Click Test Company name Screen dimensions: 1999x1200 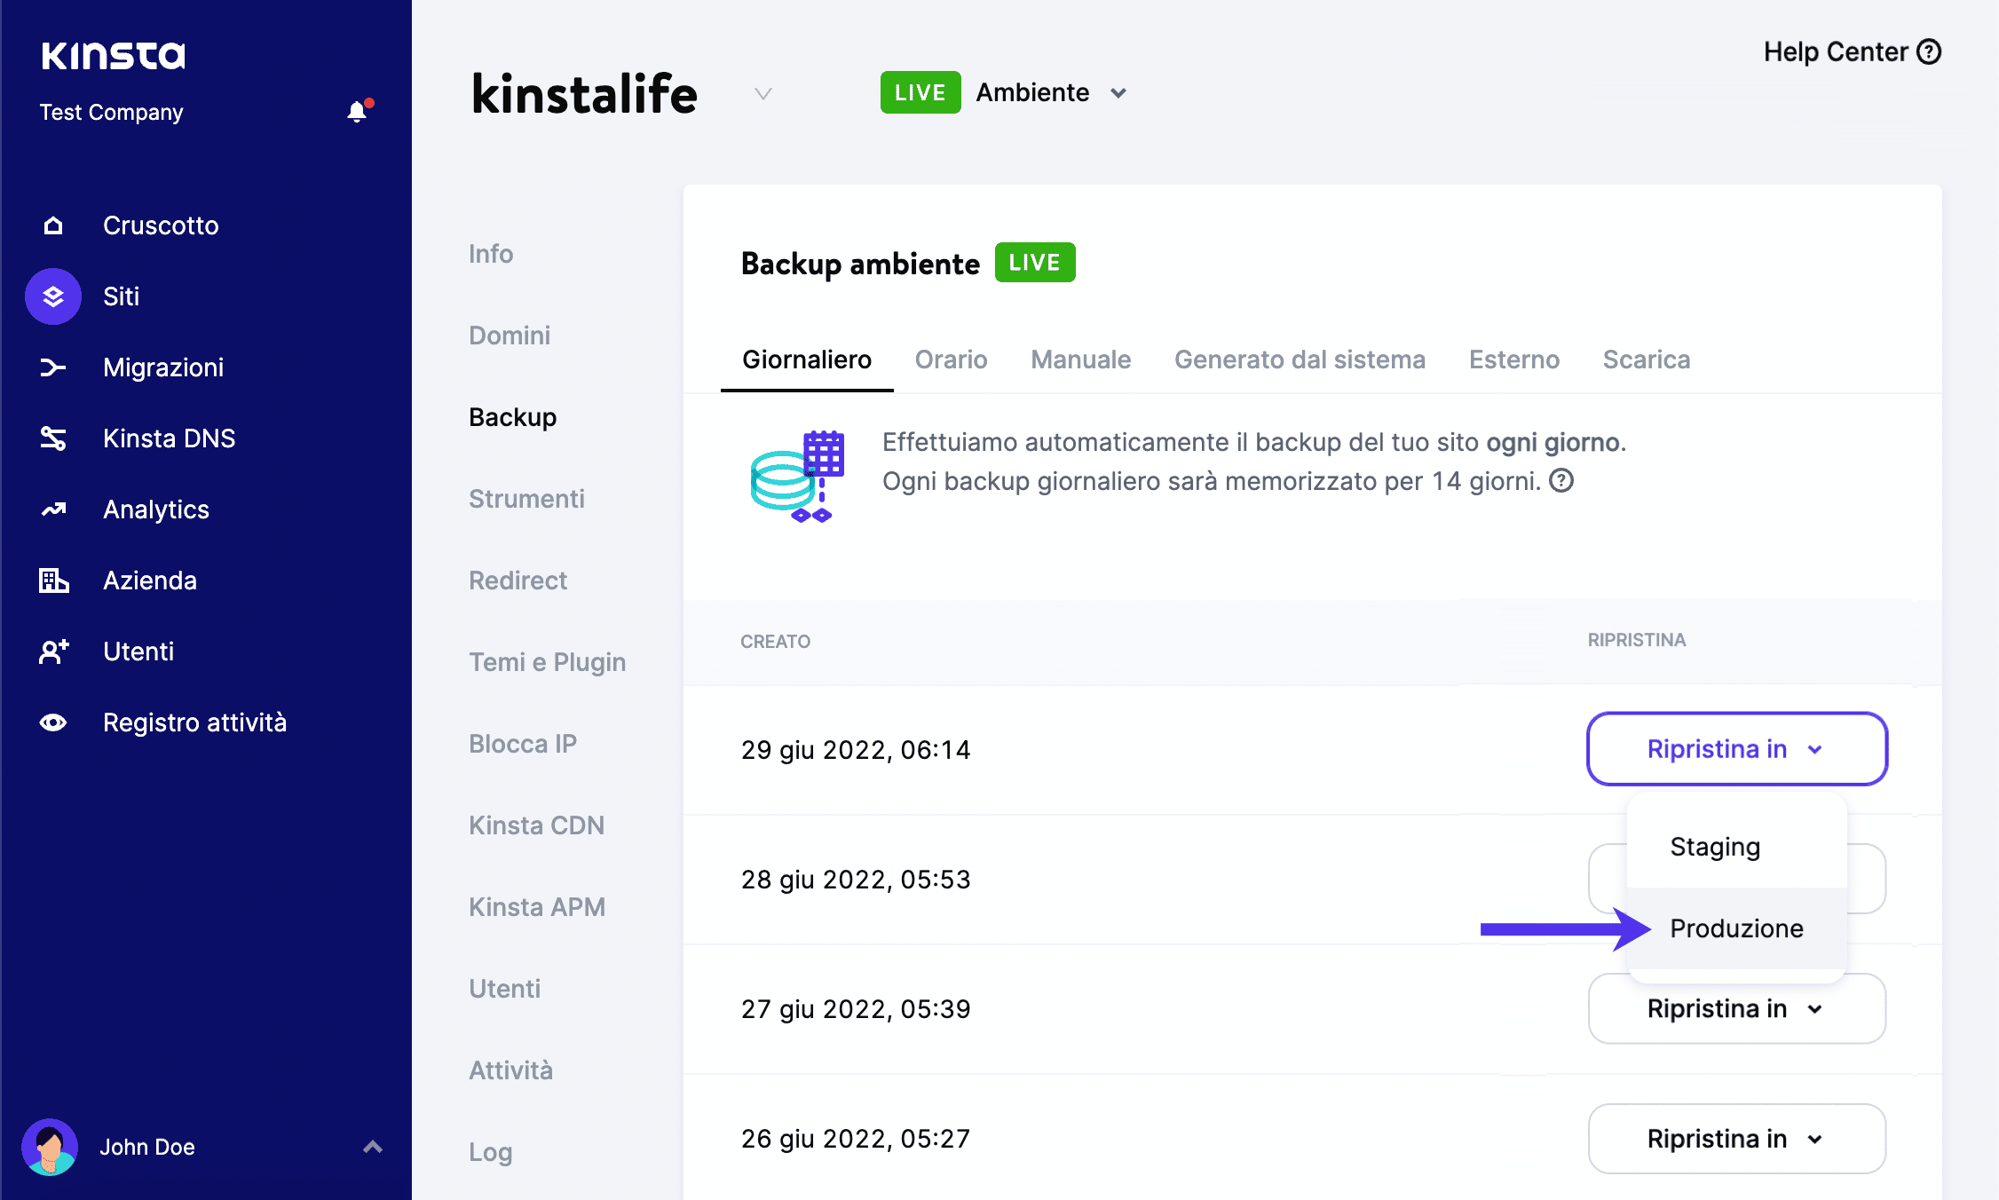coord(111,113)
